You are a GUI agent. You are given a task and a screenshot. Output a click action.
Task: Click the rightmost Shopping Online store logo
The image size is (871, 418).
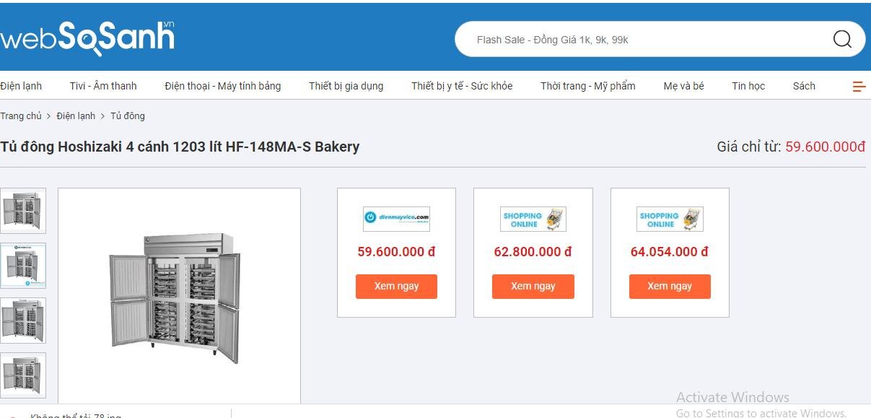670,219
